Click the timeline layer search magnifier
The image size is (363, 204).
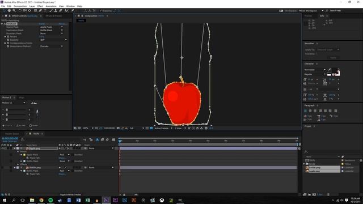pos(23,139)
